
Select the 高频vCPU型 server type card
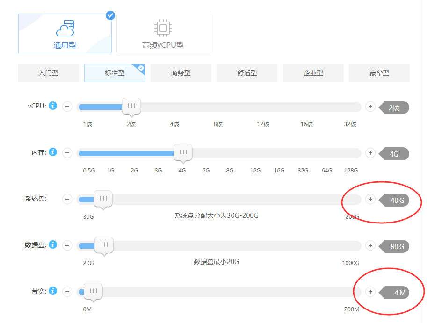163,34
